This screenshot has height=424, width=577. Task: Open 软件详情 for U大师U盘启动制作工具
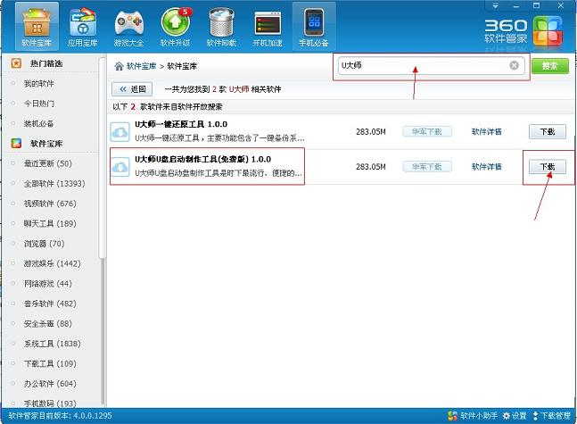point(486,167)
